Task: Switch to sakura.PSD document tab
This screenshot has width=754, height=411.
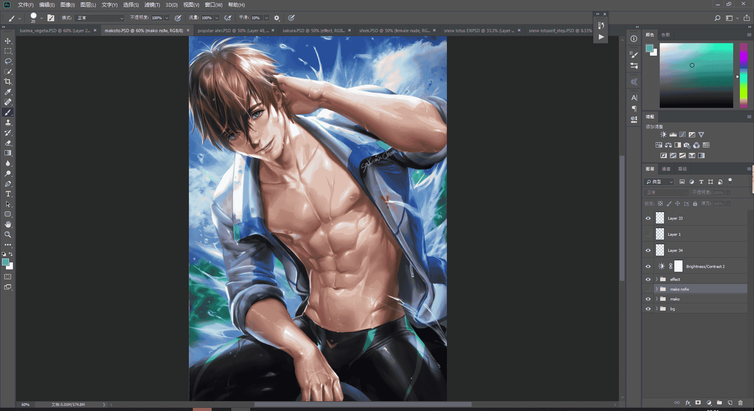Action: tap(313, 30)
